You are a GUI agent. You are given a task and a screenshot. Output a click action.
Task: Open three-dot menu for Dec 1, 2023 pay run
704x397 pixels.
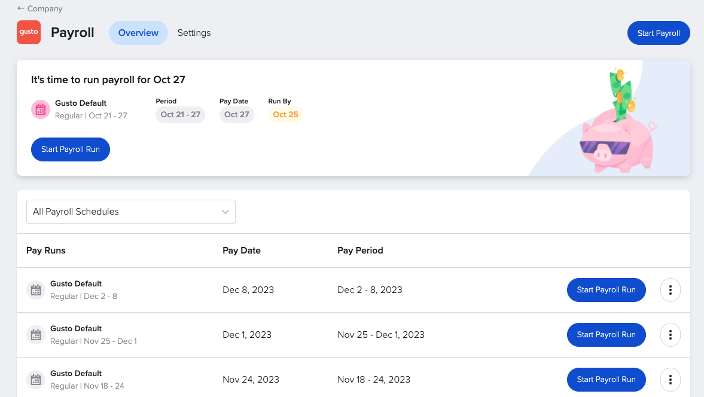(x=670, y=335)
